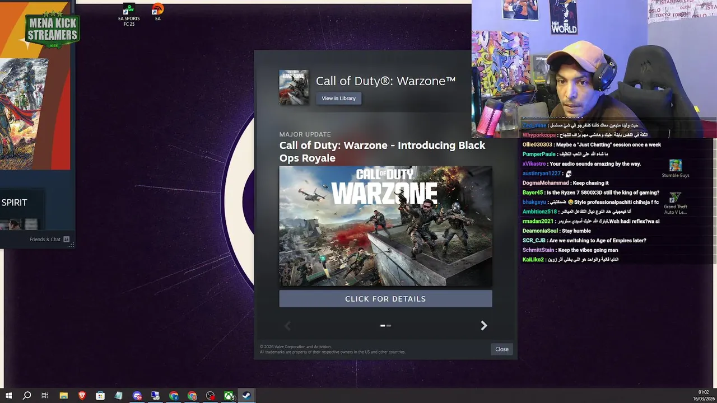Open the first Chrome taskbar icon
The image size is (717, 403).
tap(174, 396)
